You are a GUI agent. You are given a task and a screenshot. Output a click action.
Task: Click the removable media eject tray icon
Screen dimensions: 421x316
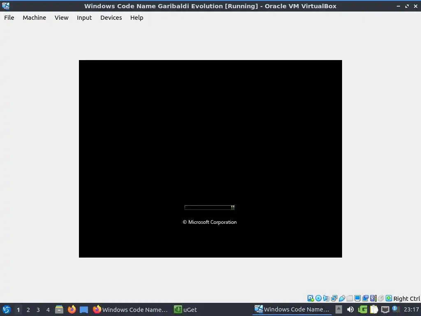tap(339, 309)
